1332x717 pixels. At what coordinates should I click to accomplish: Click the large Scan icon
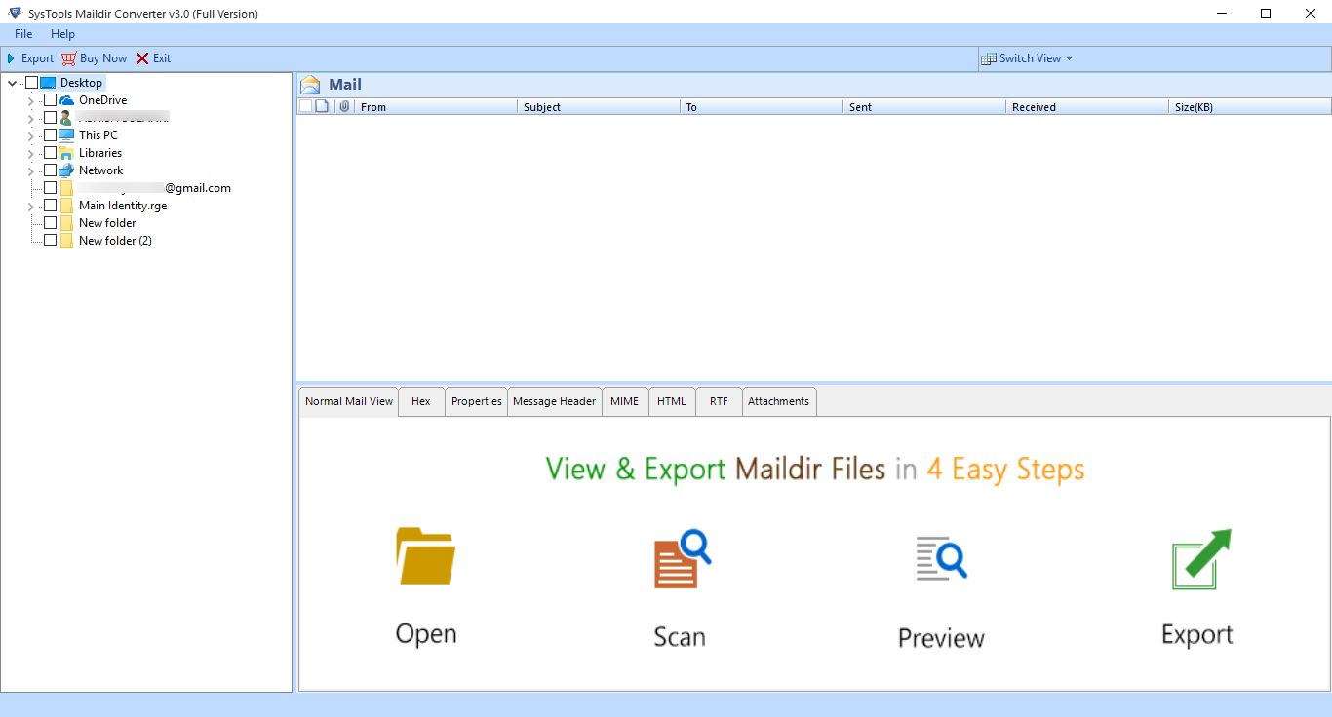click(682, 558)
